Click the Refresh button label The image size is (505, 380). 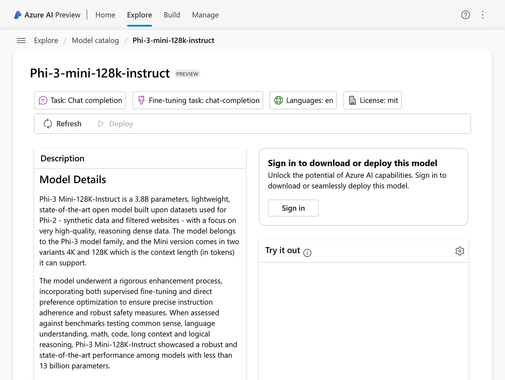(69, 124)
